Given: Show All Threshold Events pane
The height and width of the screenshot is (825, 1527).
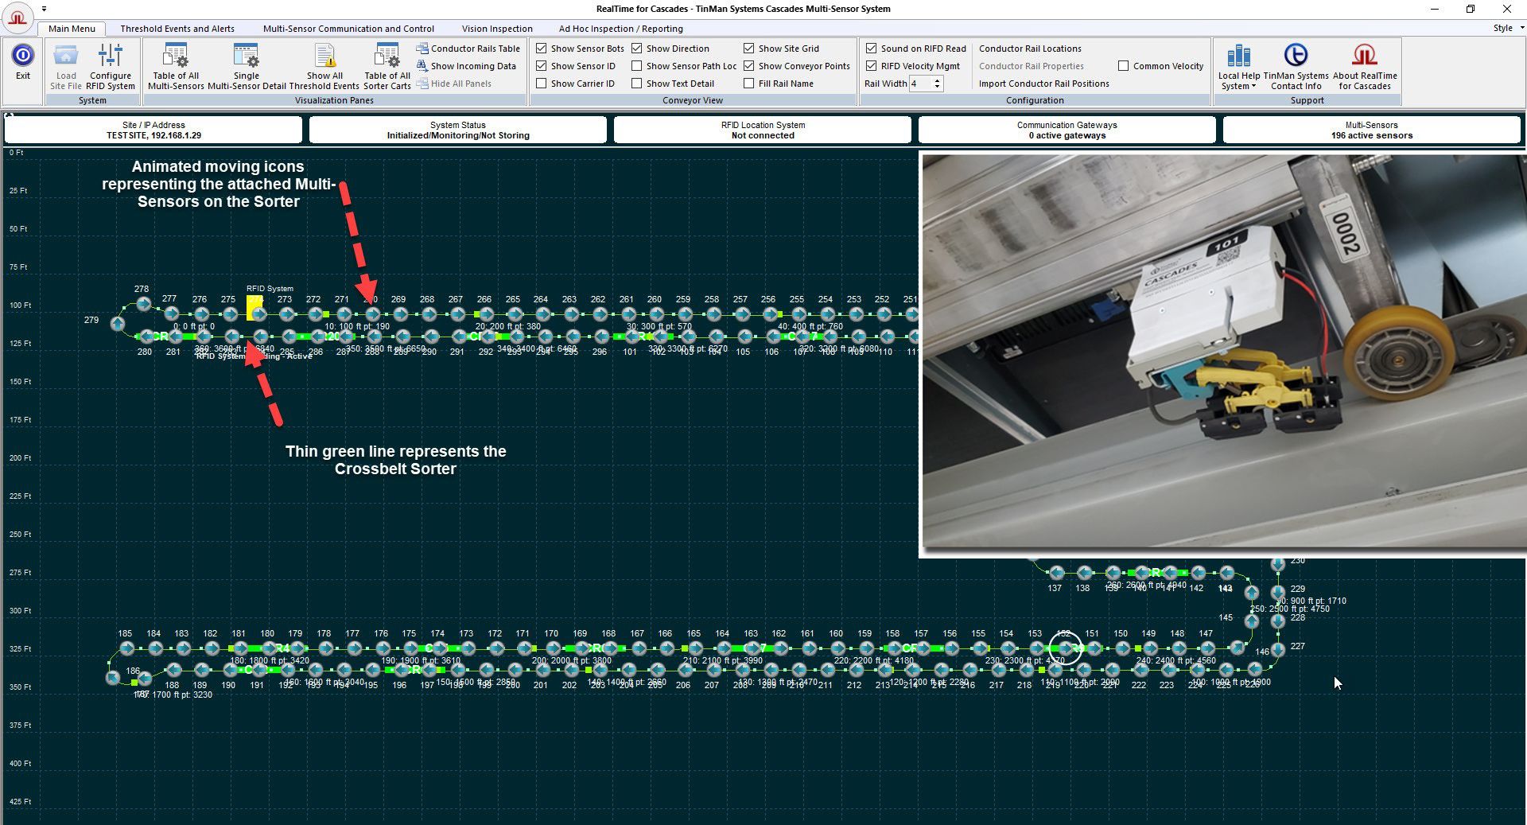Looking at the screenshot, I should tap(324, 66).
